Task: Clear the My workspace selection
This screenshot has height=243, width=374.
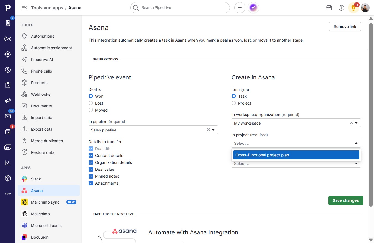Action: (x=352, y=123)
